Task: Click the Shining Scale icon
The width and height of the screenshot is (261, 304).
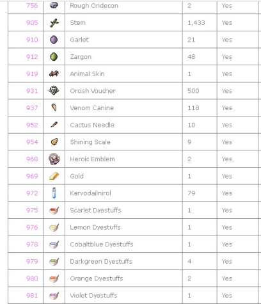Action: point(54,142)
